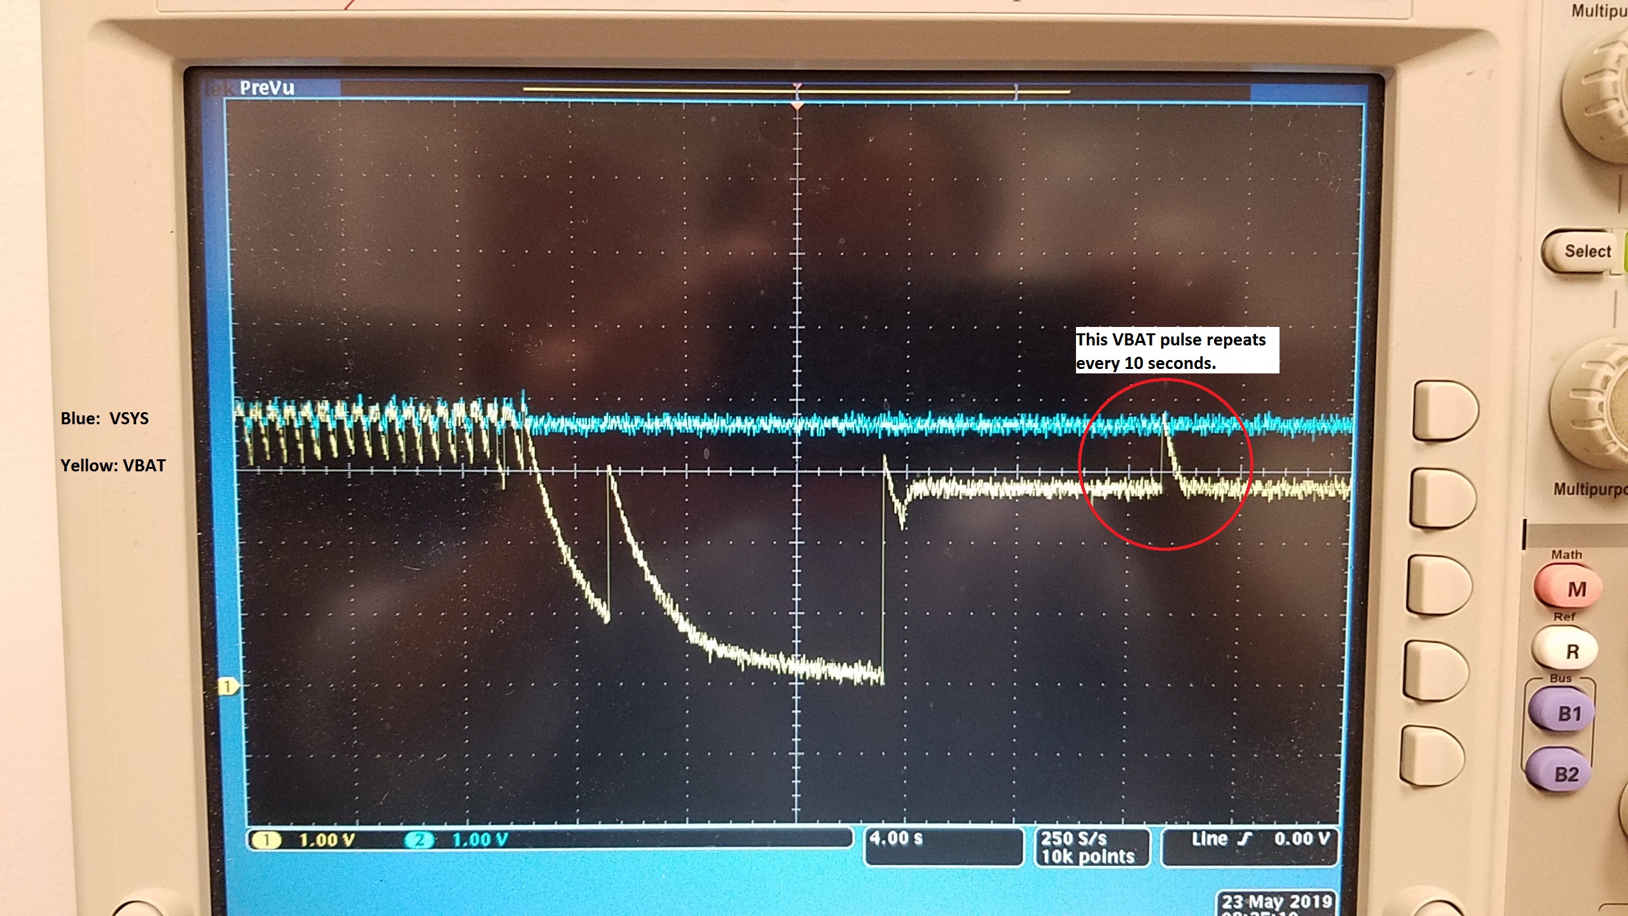Tap the yellow channel 1 badge in readout

tap(266, 840)
